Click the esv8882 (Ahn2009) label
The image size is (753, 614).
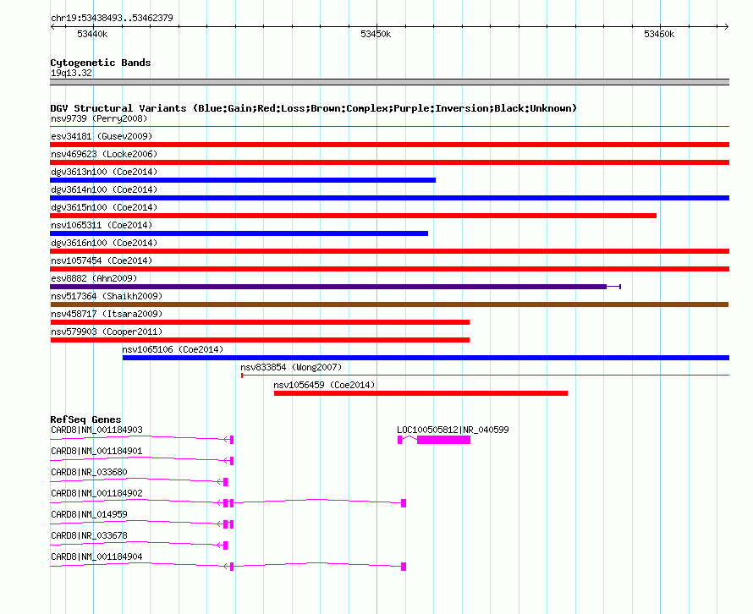click(x=94, y=278)
